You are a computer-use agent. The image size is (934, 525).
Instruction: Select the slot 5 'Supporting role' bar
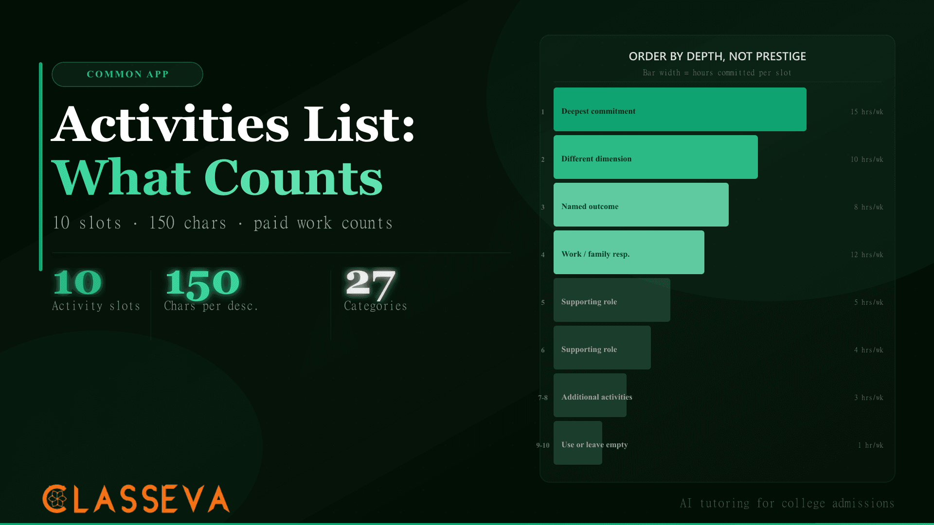coord(611,300)
